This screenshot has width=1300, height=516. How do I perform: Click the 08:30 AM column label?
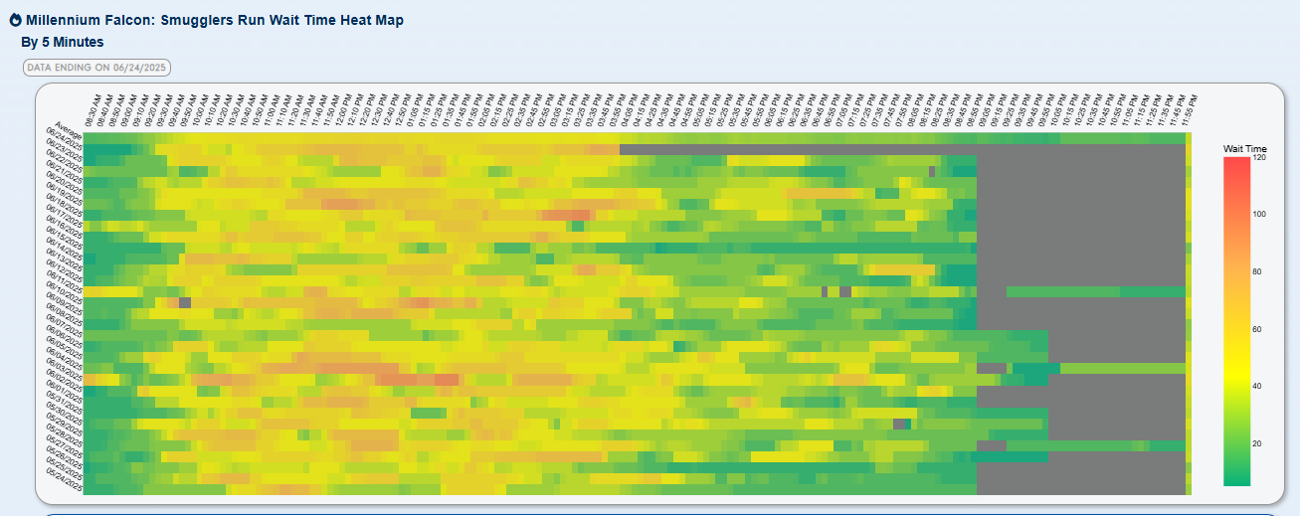tap(93, 109)
